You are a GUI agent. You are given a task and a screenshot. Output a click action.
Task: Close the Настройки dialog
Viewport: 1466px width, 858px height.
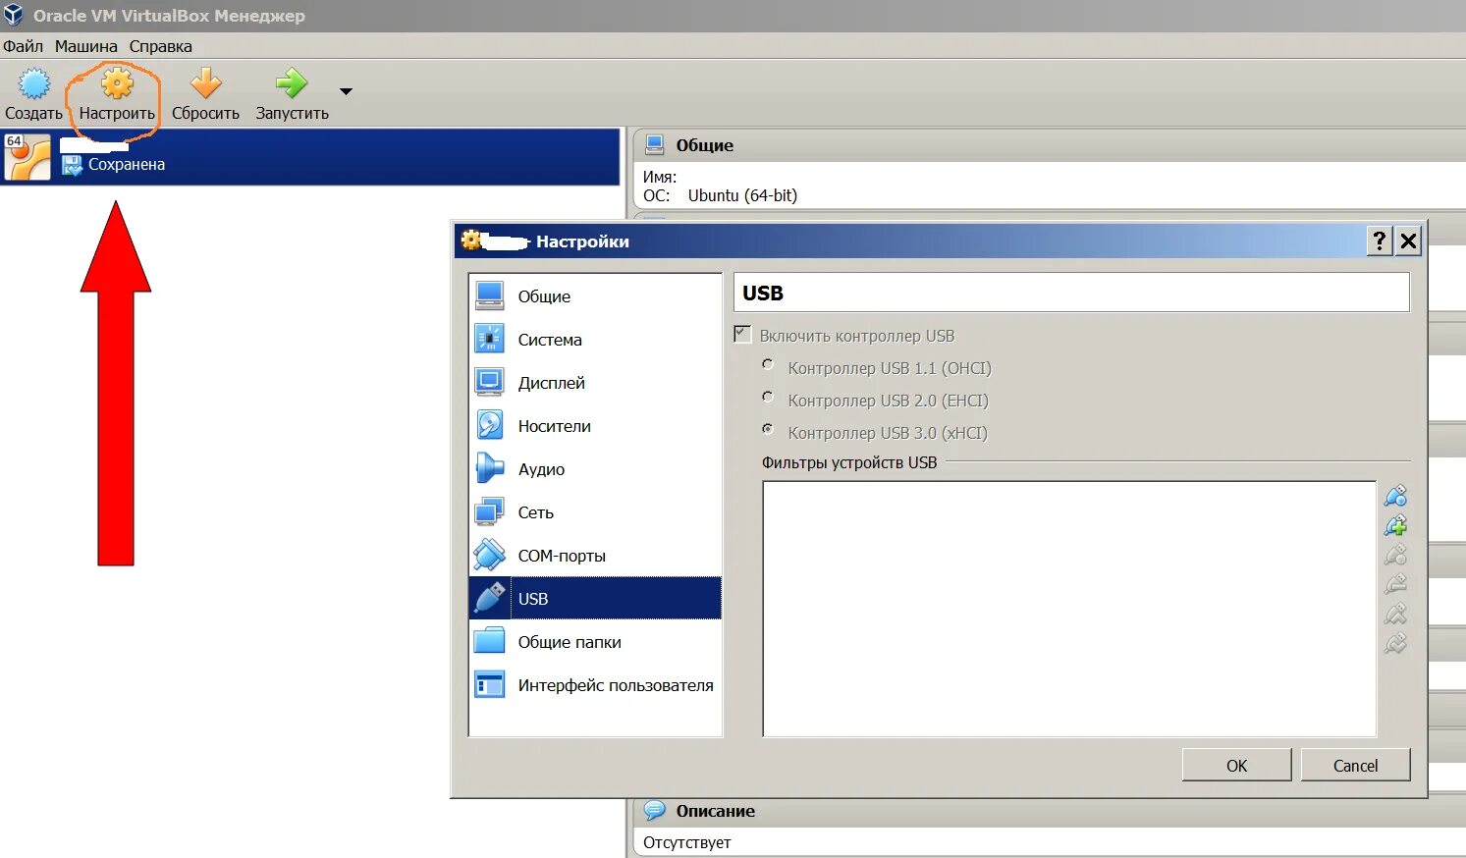click(1408, 241)
